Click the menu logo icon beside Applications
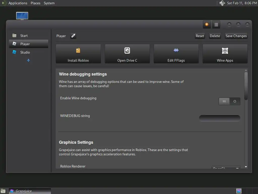258x194 pixels. (x=4, y=3)
